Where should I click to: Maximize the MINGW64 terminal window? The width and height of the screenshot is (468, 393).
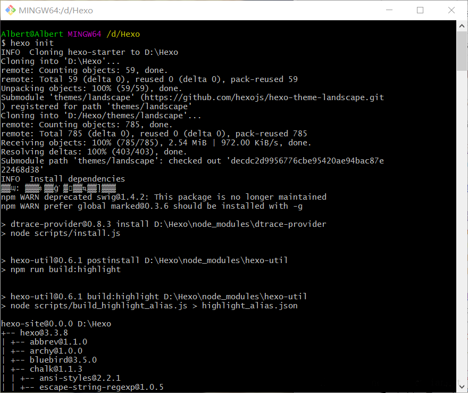420,10
